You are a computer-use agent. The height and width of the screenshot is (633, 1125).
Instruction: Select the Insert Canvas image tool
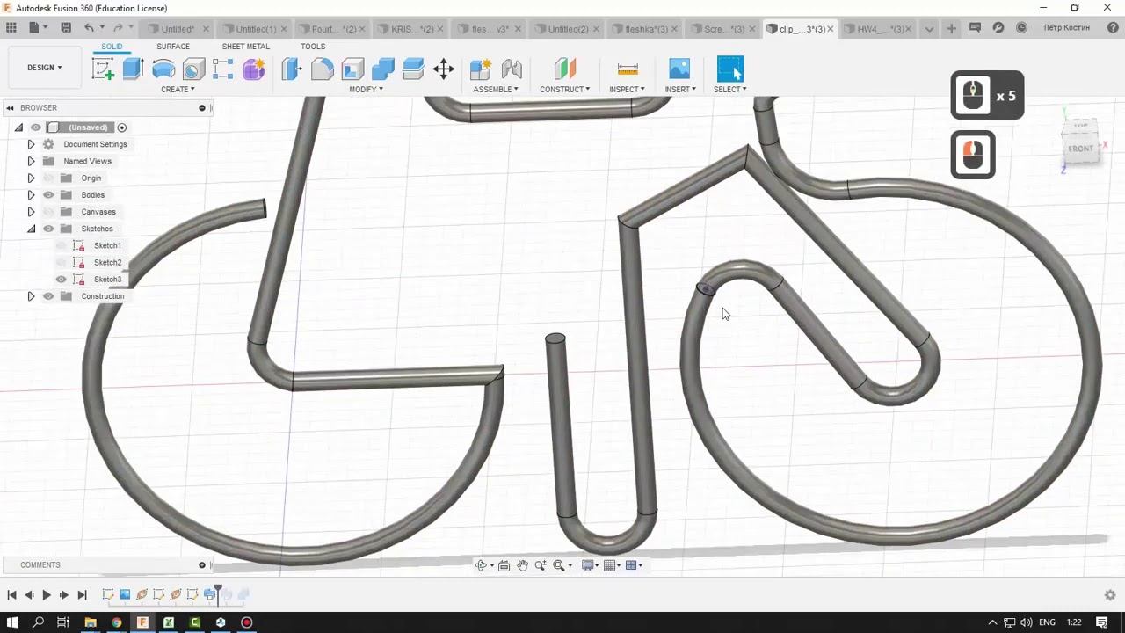click(679, 69)
